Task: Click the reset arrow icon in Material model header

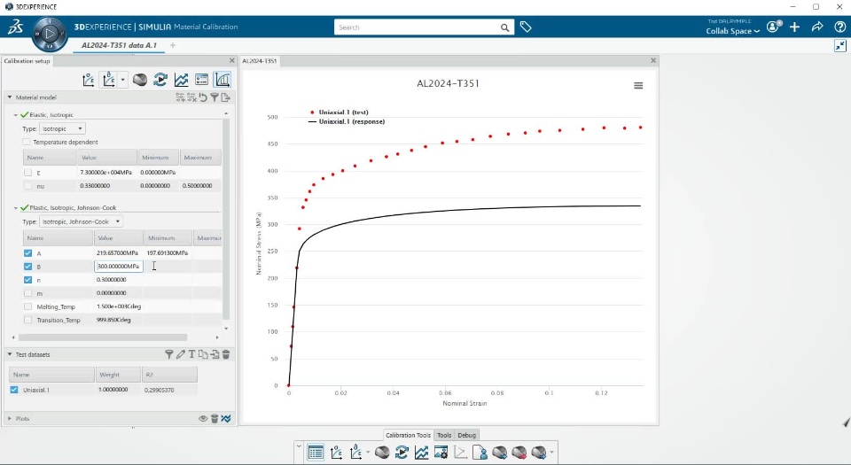Action: click(203, 97)
